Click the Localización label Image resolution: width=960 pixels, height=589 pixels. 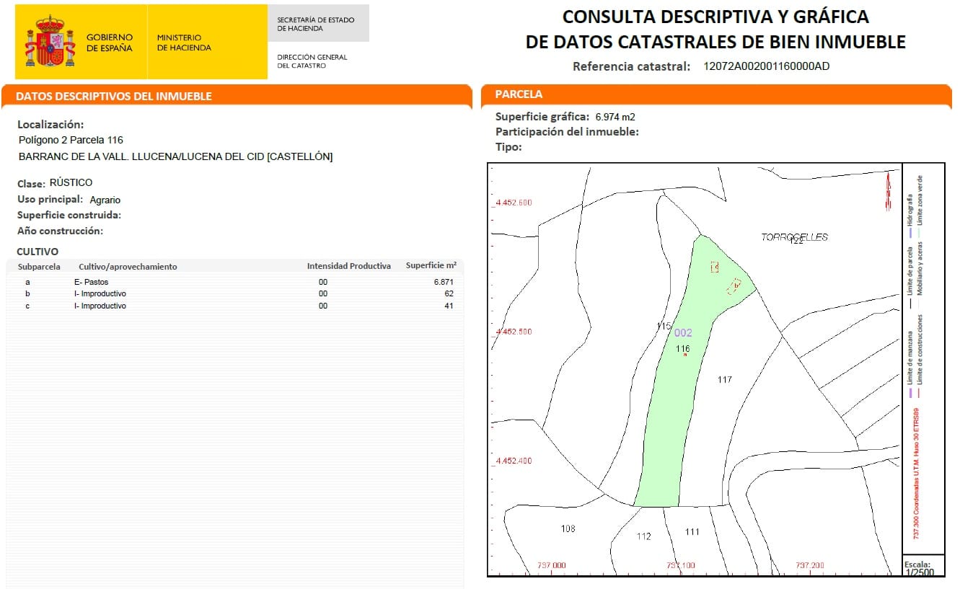tap(50, 125)
